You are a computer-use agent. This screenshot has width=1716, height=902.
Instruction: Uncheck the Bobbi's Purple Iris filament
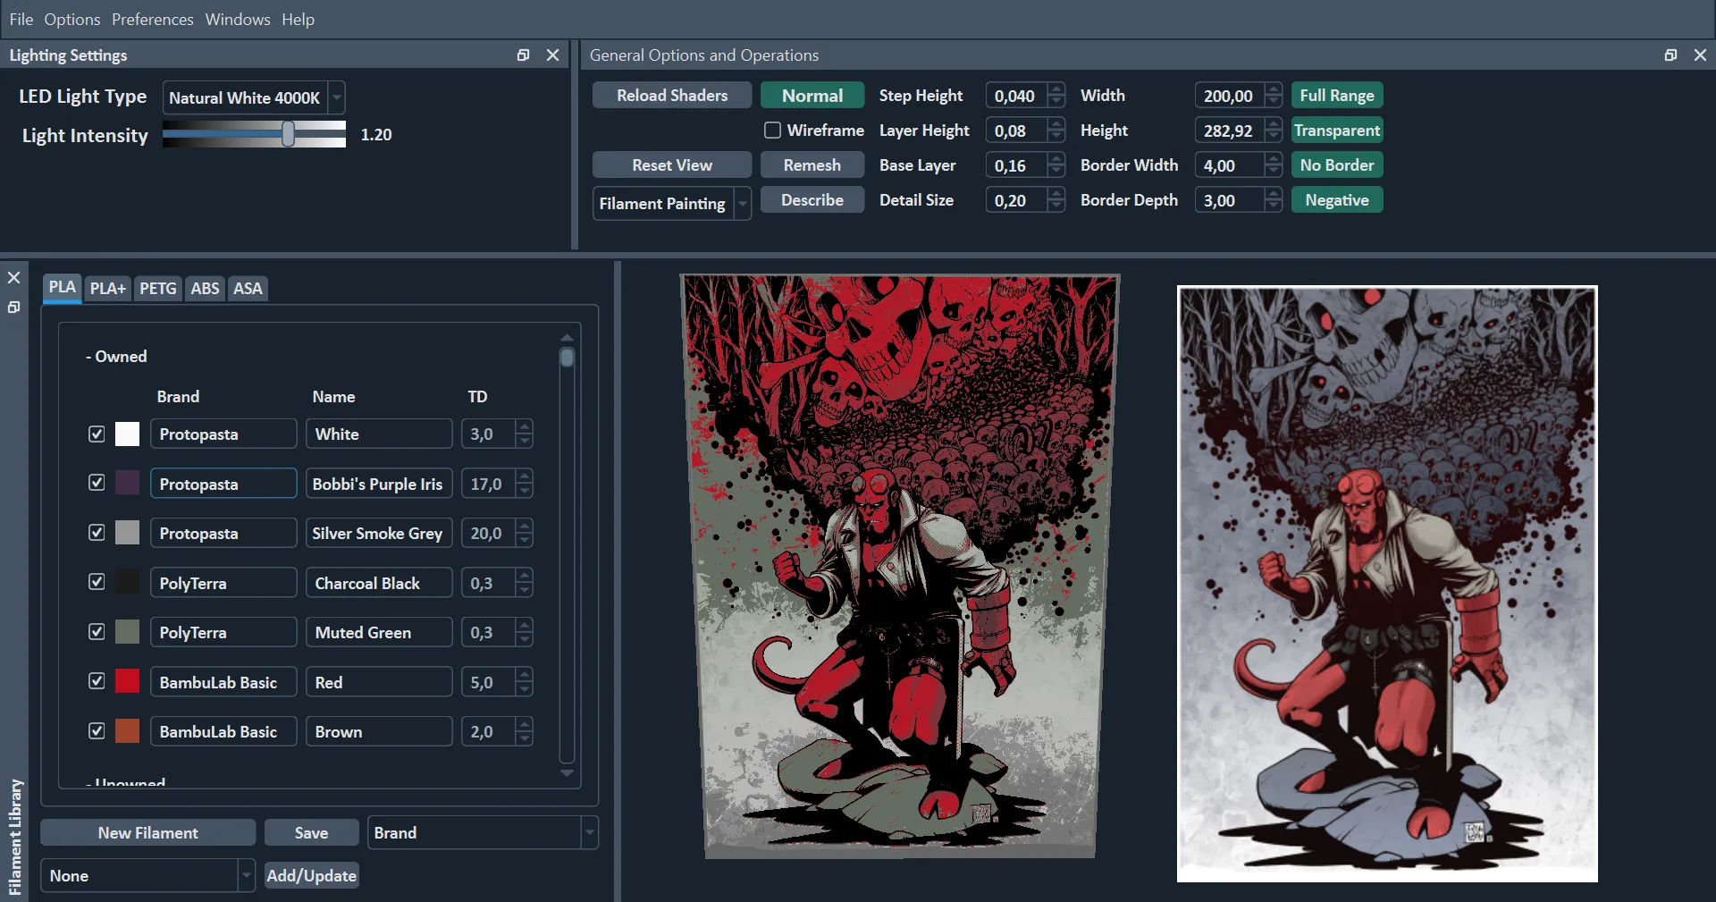[97, 483]
